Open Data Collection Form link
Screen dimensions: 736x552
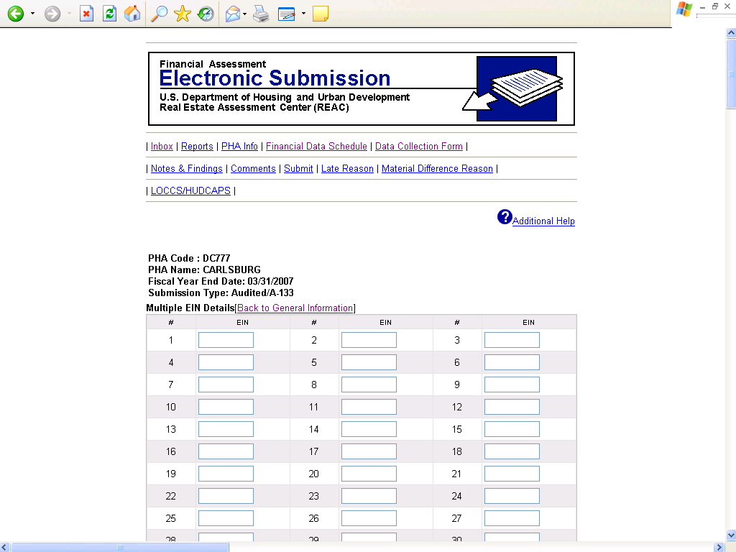click(419, 147)
